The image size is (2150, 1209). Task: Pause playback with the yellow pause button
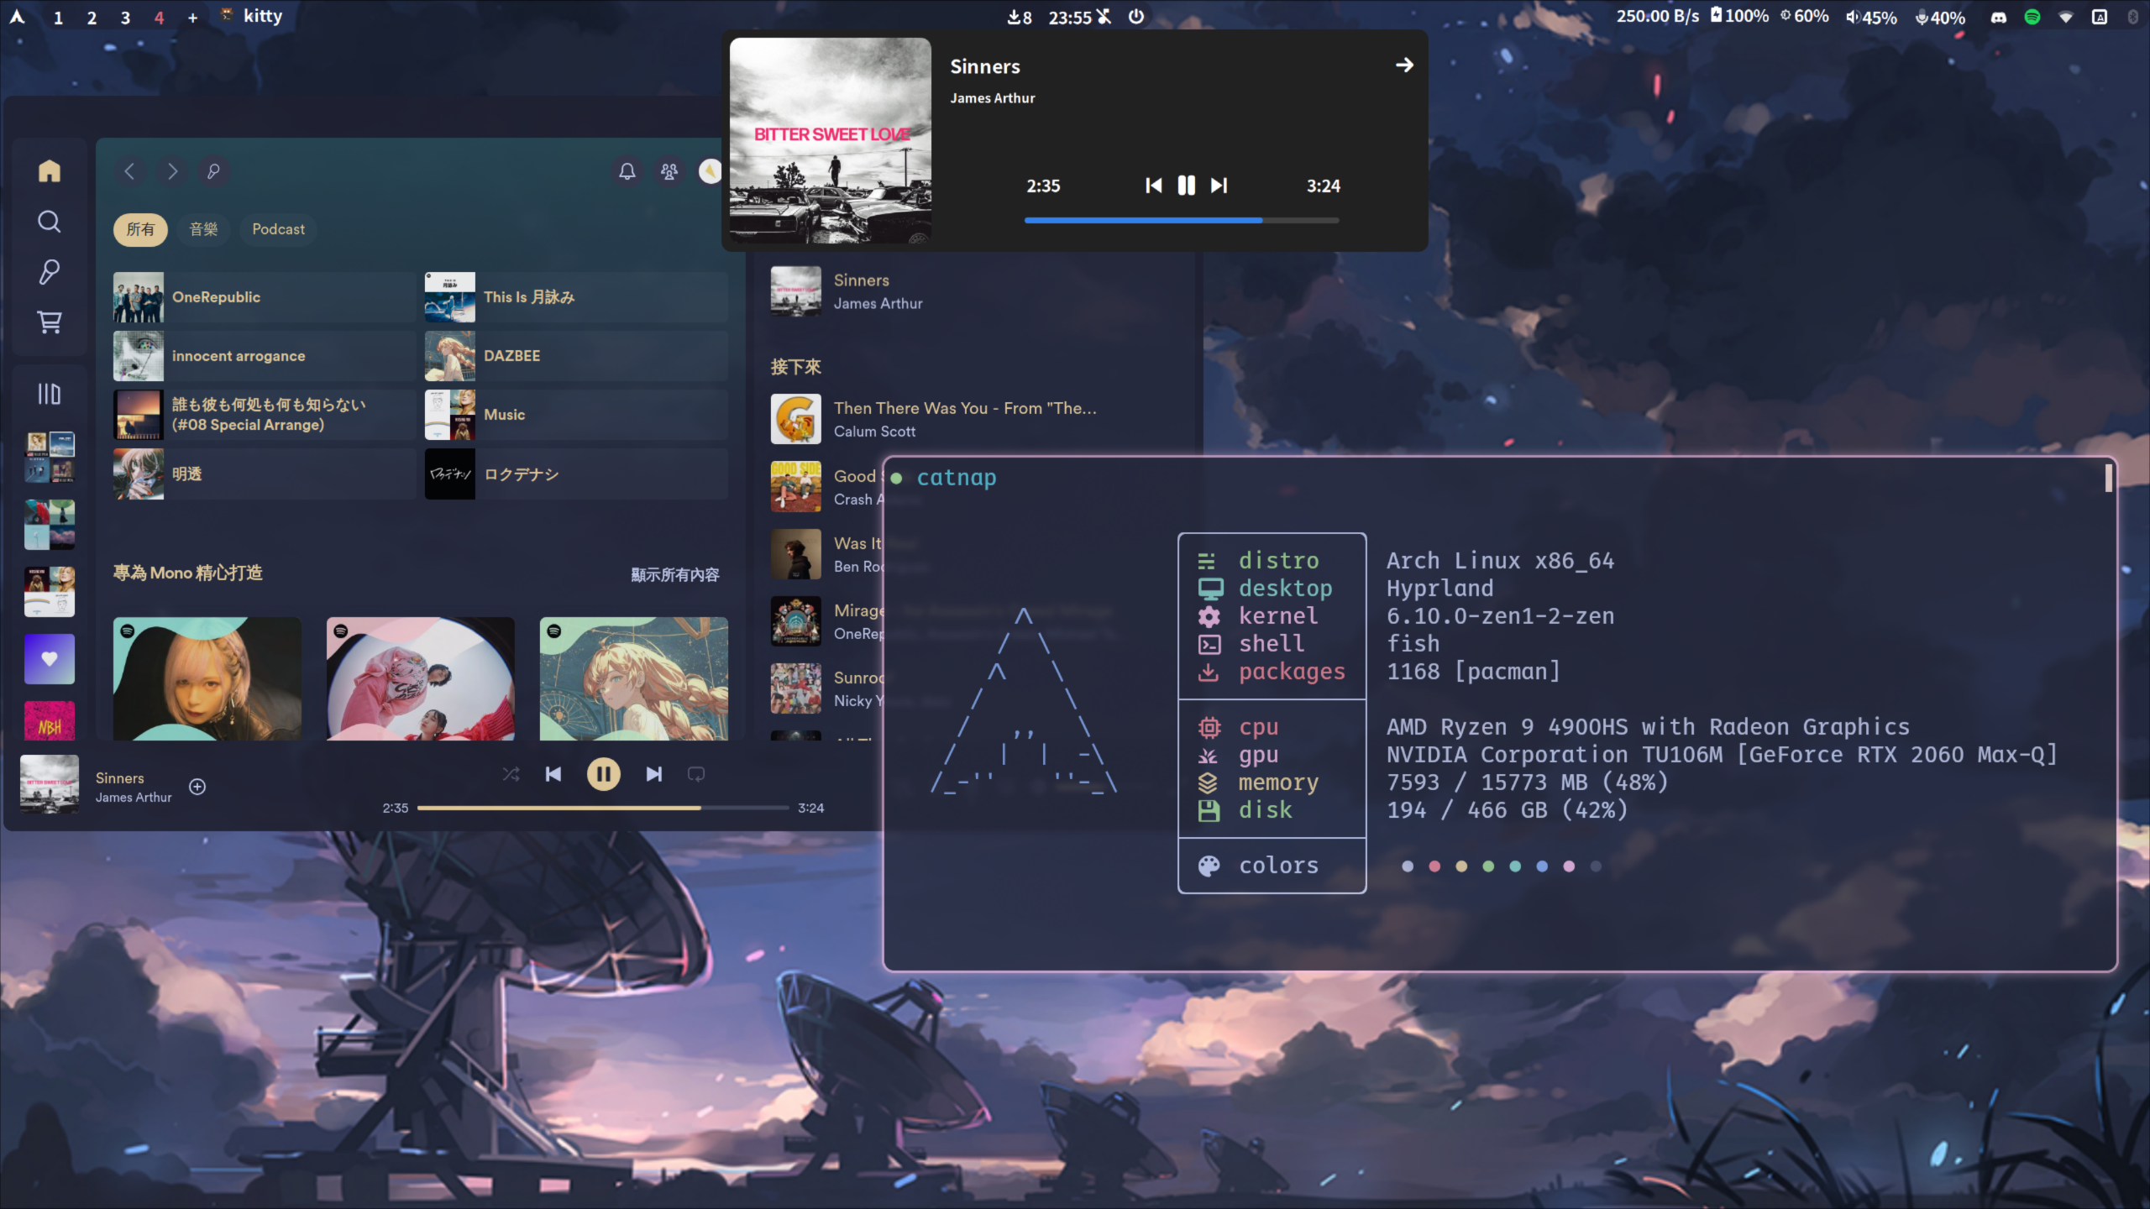point(603,774)
